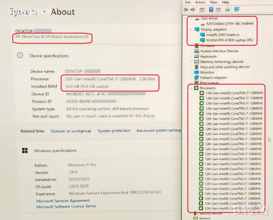
Task: Click the blue Help icon in toolbar
Action: pyautogui.click(x=211, y=10)
